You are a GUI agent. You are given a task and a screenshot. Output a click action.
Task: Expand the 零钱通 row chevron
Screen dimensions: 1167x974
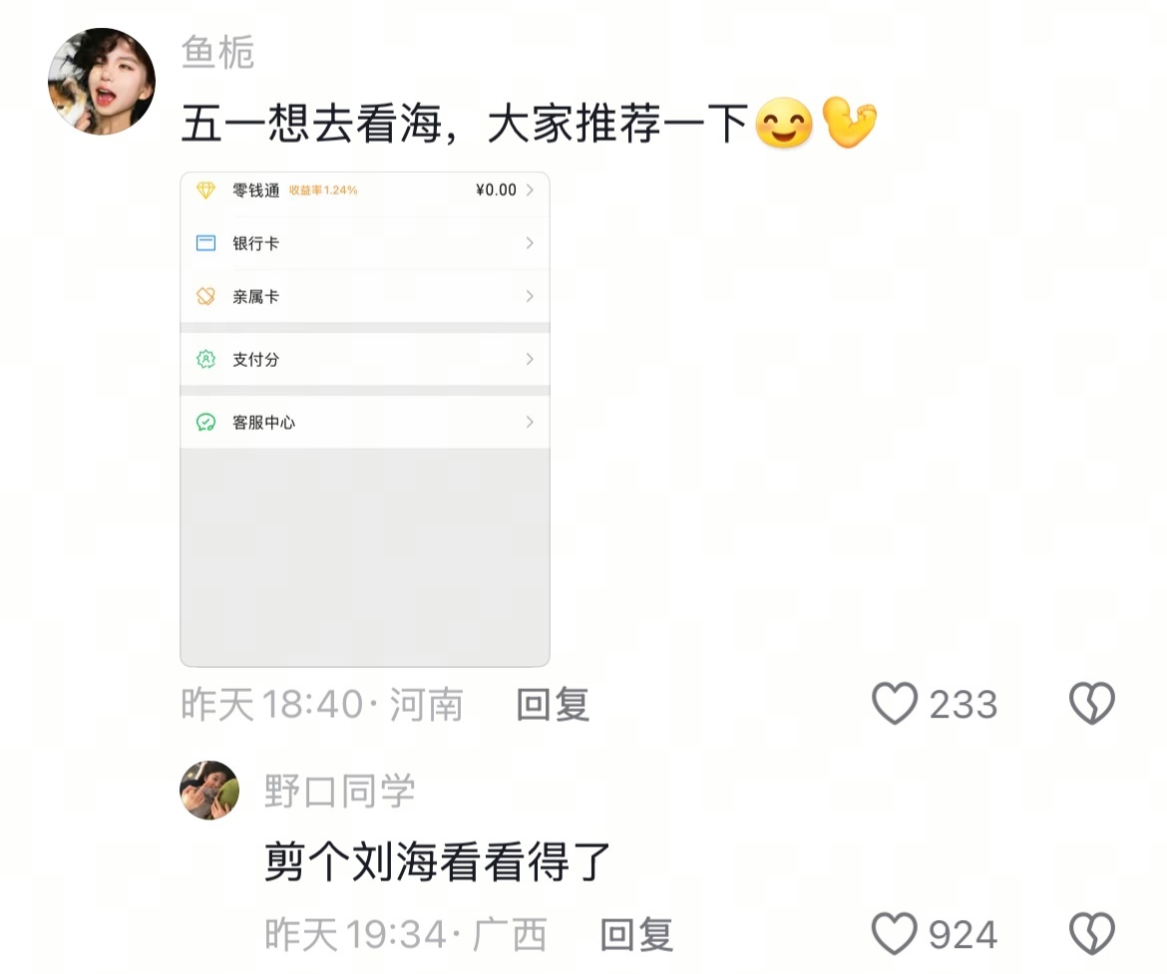click(530, 190)
